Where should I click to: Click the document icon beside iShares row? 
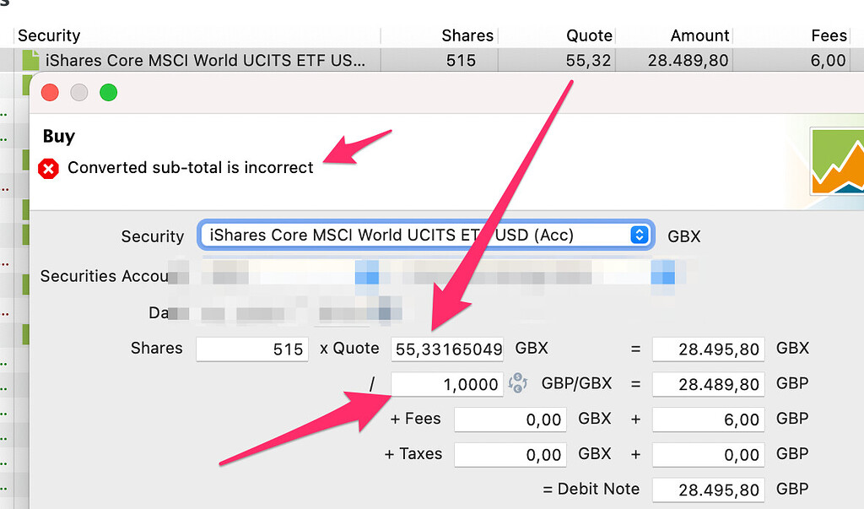[30, 61]
